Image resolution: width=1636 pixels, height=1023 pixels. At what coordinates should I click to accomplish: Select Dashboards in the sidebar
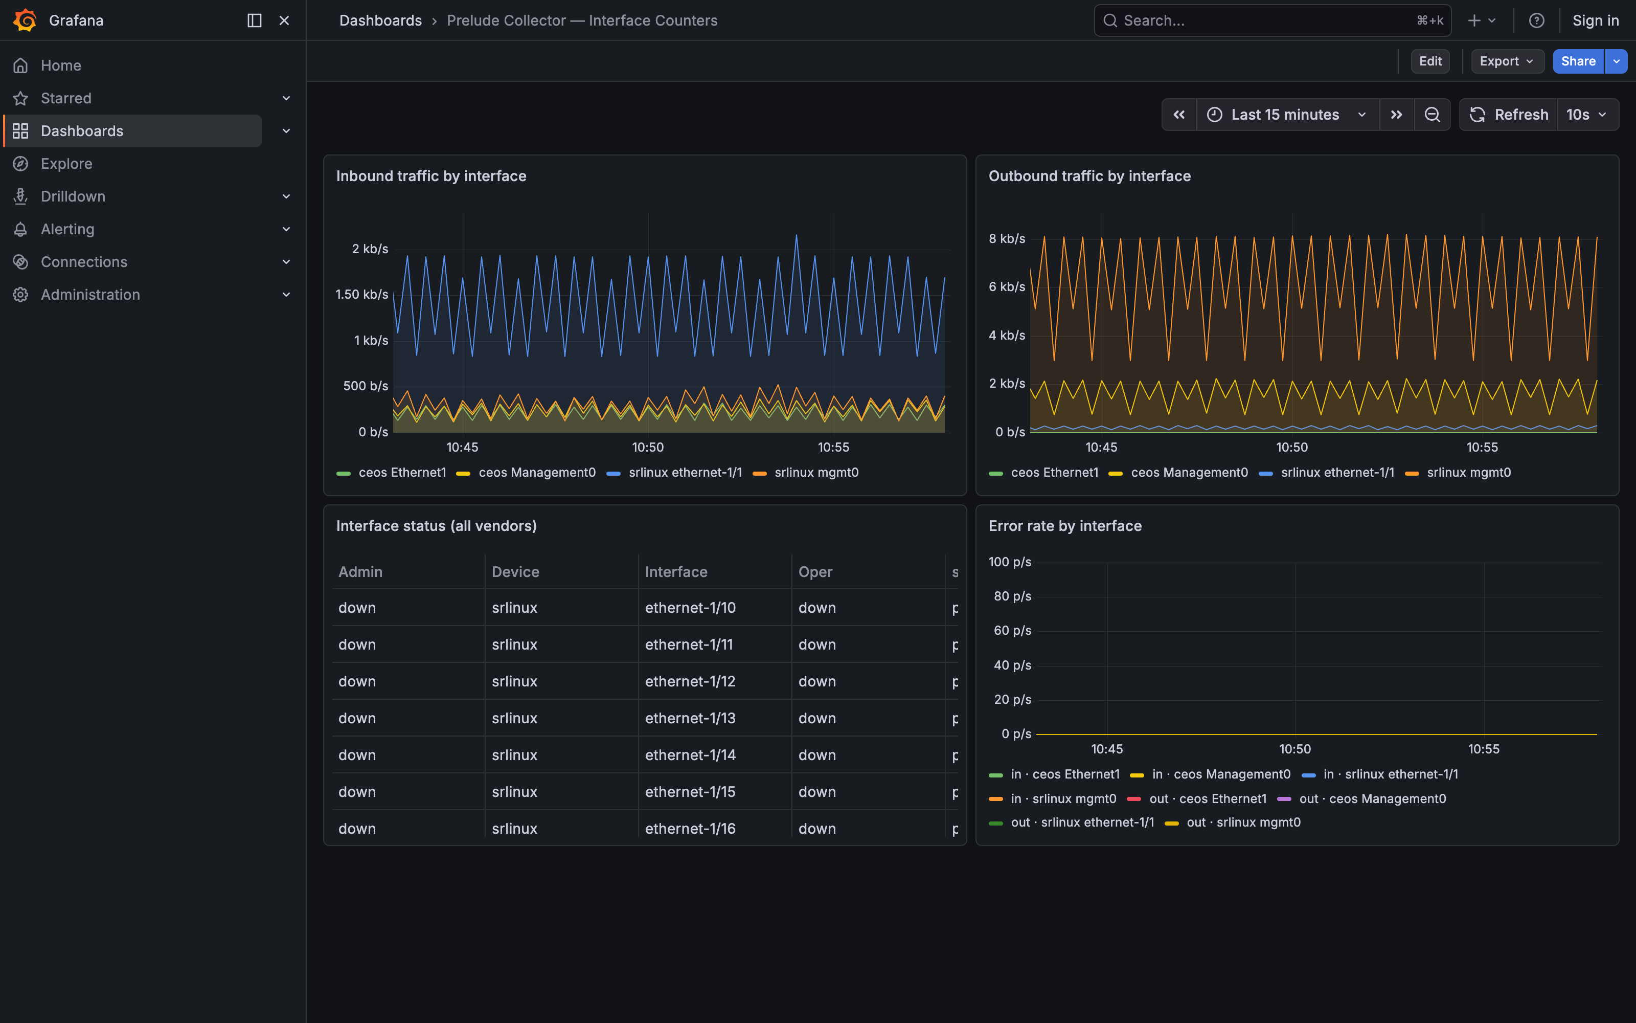click(x=132, y=130)
